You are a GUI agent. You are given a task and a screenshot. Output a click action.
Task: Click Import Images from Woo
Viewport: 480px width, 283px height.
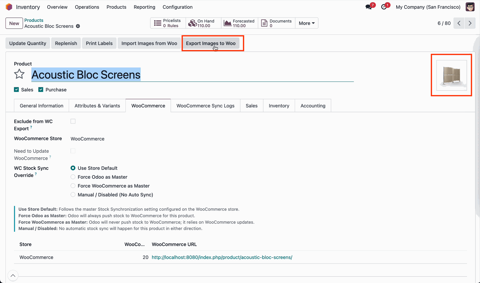tap(149, 43)
